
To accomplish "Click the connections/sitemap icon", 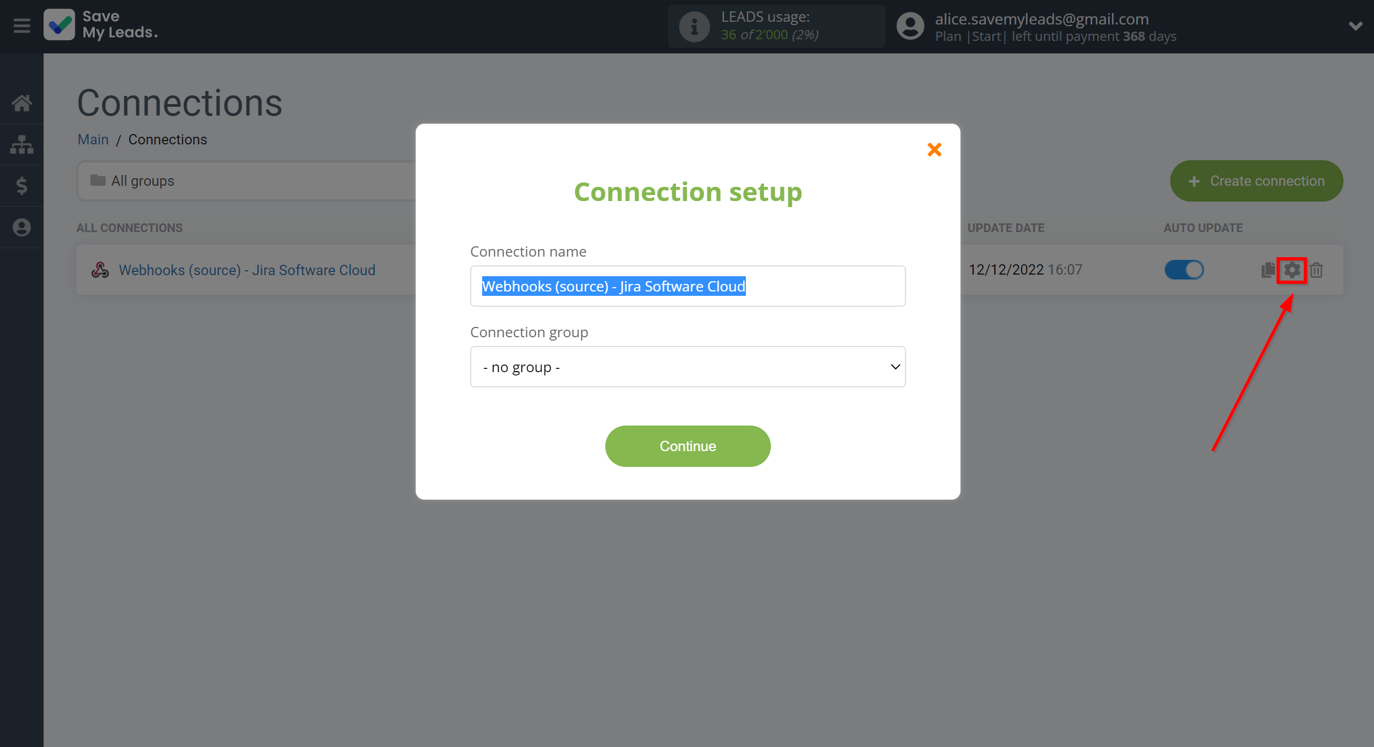I will 22,144.
